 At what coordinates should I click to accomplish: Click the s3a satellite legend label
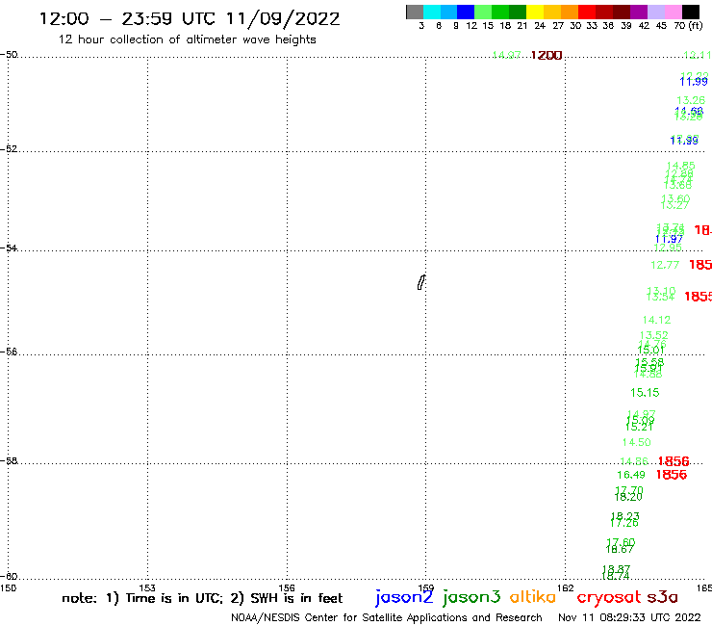click(662, 597)
